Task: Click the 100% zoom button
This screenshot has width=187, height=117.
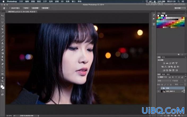Action: [x=26, y=8]
